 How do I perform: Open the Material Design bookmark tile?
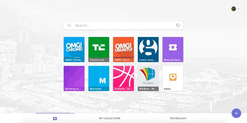click(173, 49)
